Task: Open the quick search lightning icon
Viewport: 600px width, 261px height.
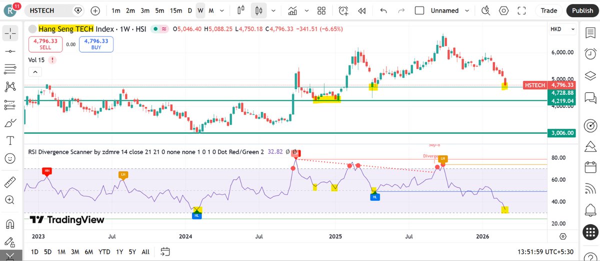Action: (x=485, y=10)
